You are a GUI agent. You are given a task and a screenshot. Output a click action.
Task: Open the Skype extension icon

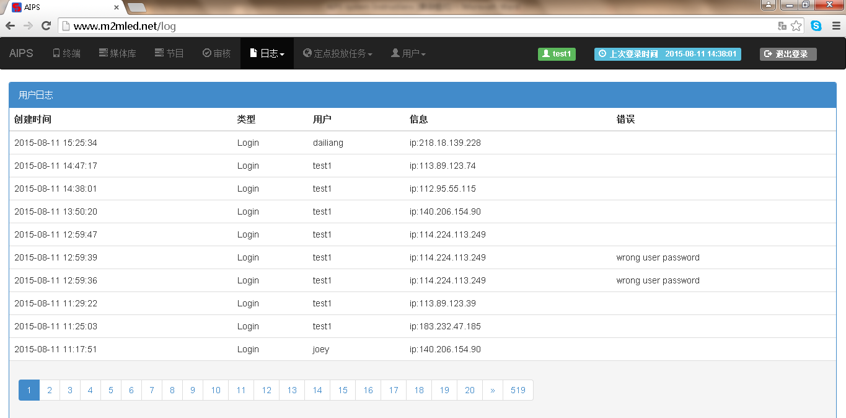tap(816, 26)
